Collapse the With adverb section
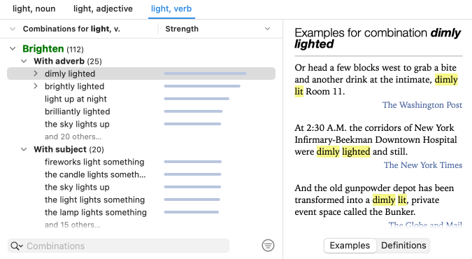Viewport: 472px width, 259px height. click(24, 61)
